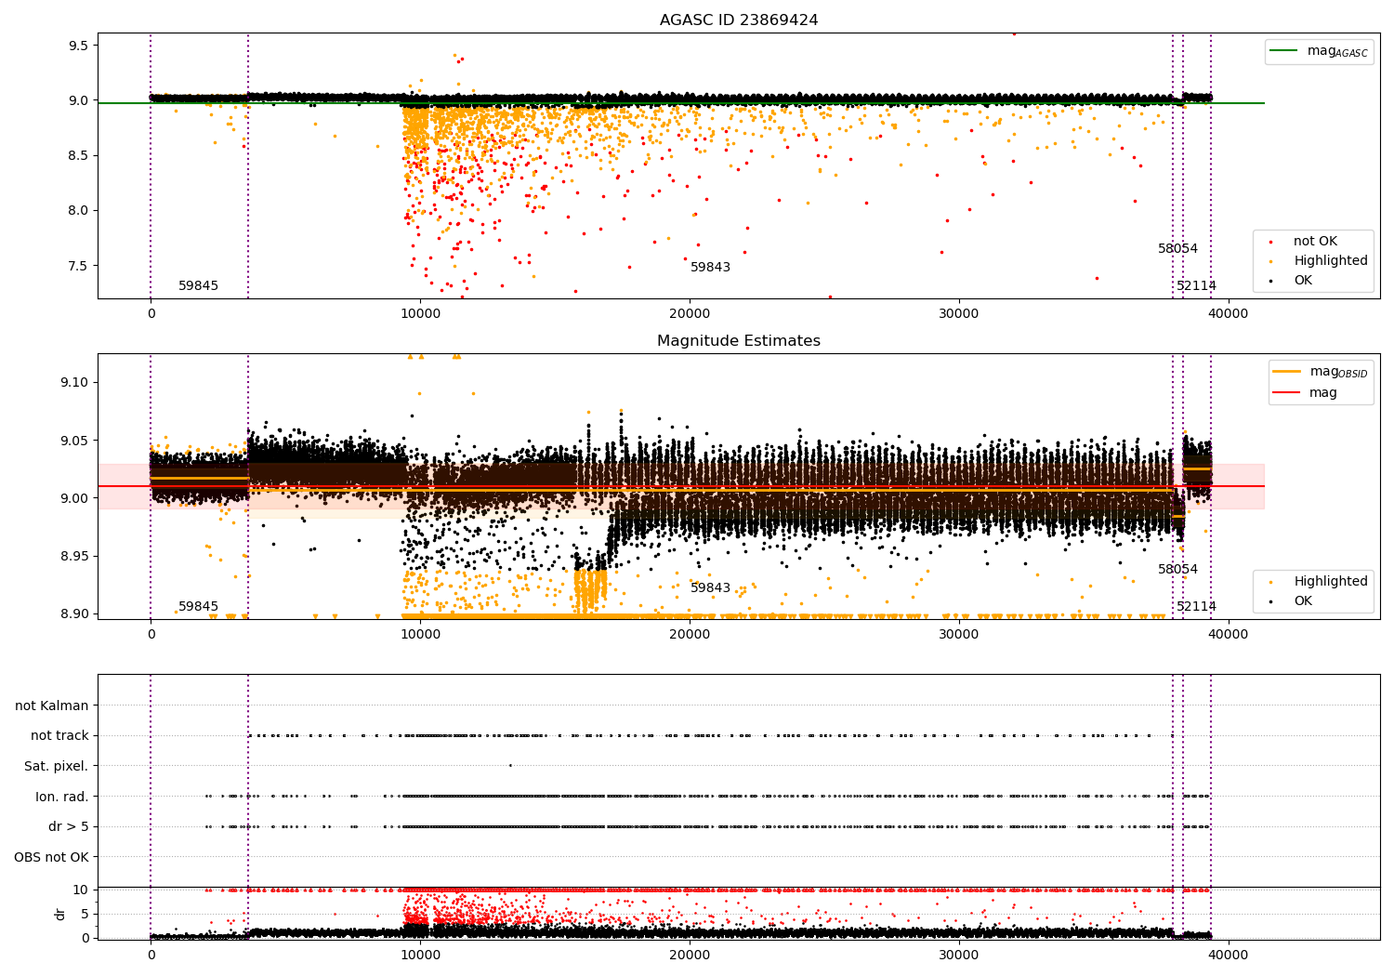The image size is (1394, 976).
Task: Click obsid label 59845 in Magnitude Estimates plot
Action: 198,607
